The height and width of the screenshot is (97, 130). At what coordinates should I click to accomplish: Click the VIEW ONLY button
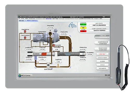(x=102, y=54)
